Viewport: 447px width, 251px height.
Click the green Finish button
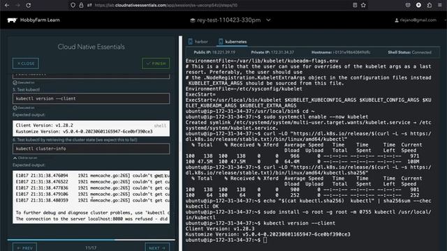pyautogui.click(x=156, y=63)
